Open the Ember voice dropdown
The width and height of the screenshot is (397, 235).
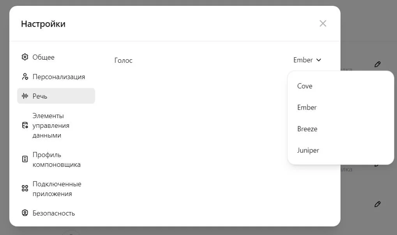tap(303, 60)
